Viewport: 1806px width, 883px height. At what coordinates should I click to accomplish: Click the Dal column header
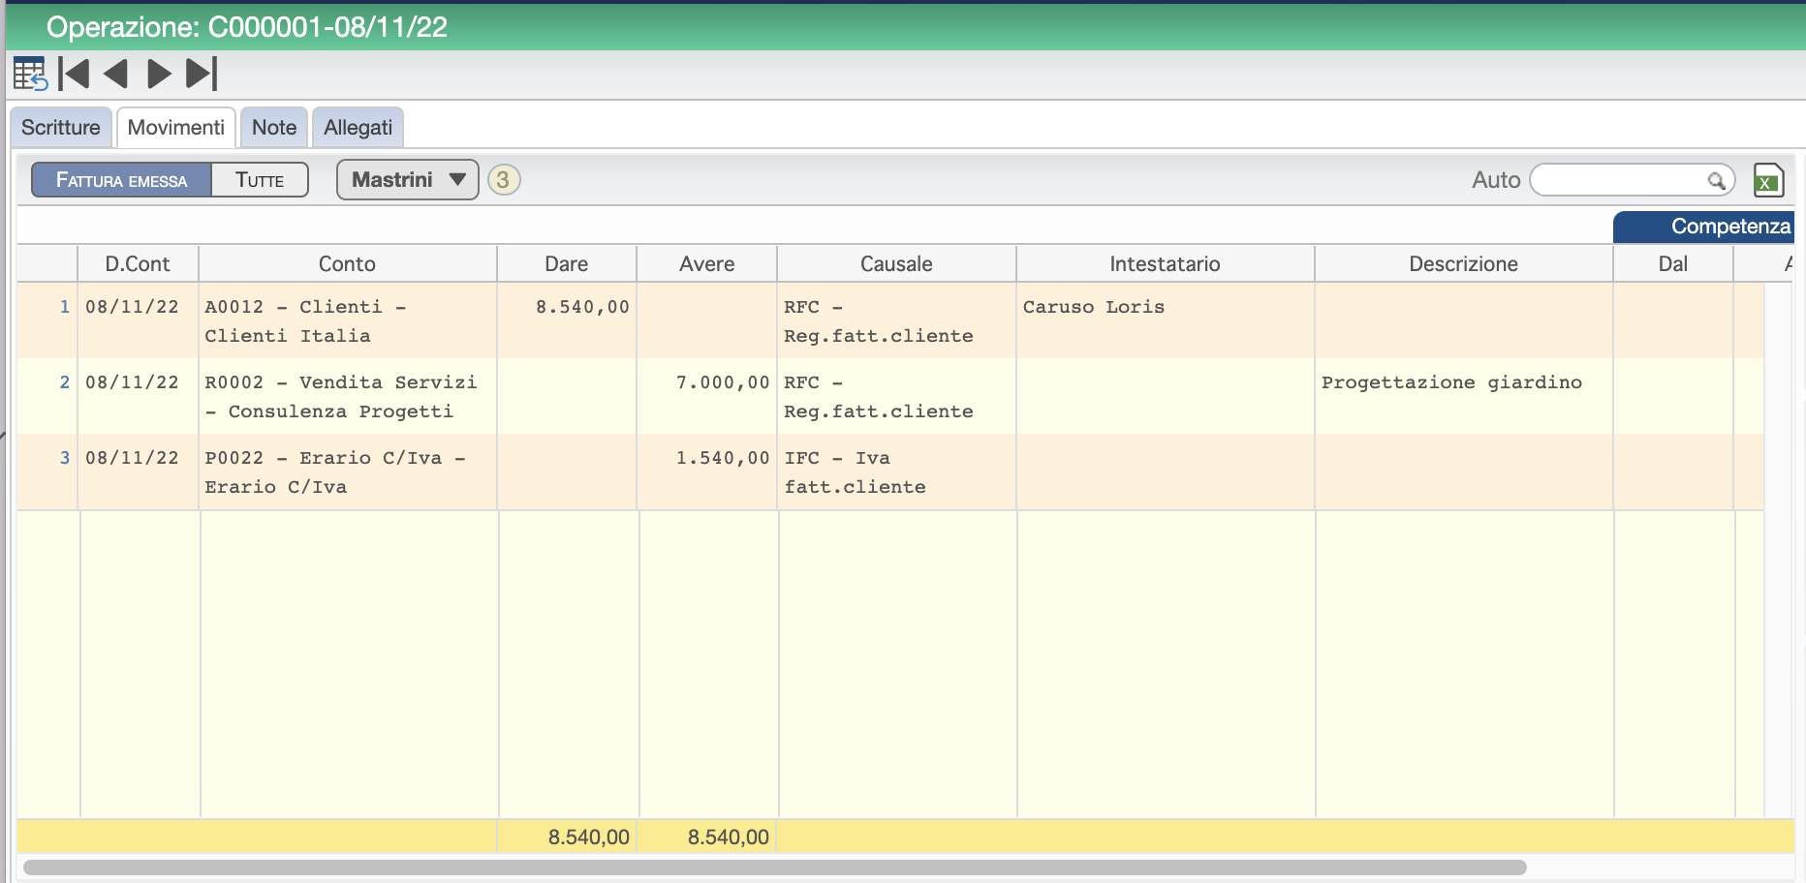tap(1673, 263)
